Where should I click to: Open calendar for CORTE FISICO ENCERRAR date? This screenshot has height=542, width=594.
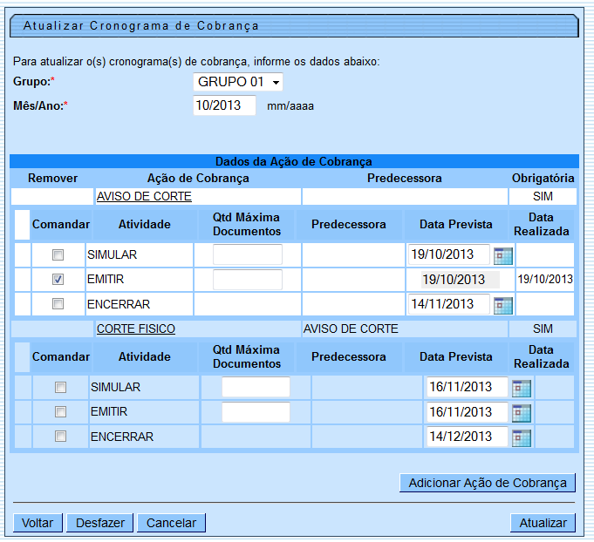(x=522, y=437)
